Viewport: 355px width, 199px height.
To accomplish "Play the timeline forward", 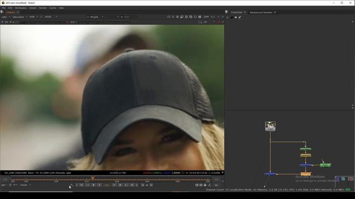I will [114, 185].
